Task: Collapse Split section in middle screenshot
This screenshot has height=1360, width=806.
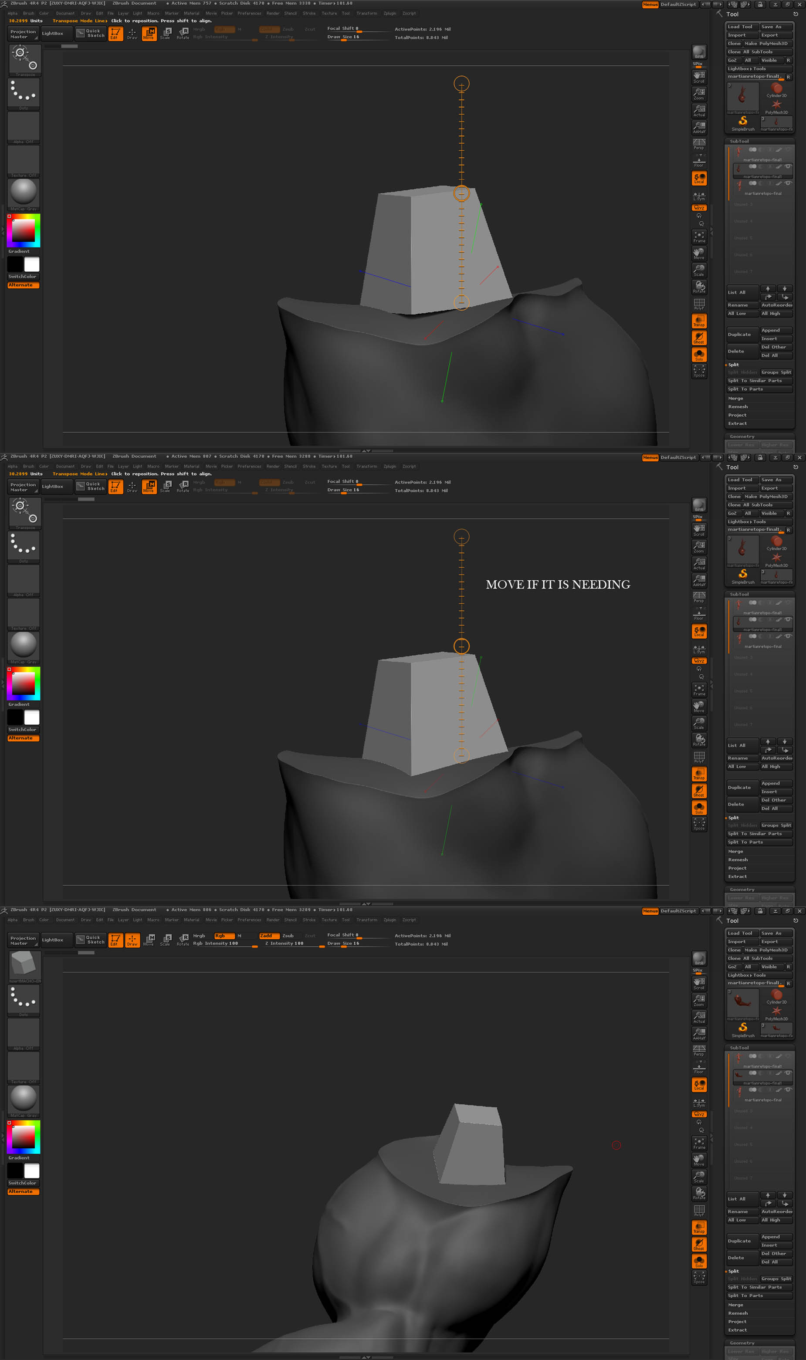Action: (x=733, y=818)
